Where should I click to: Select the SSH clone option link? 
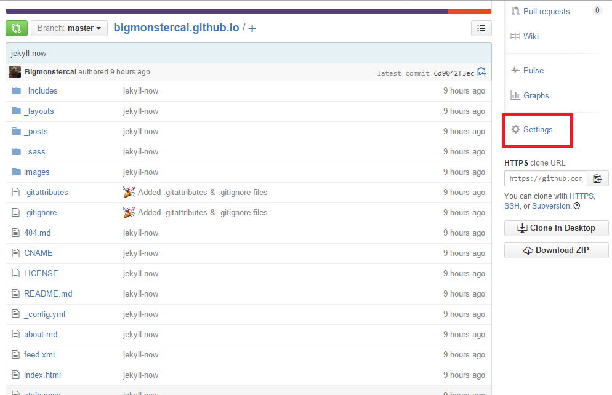tap(512, 206)
